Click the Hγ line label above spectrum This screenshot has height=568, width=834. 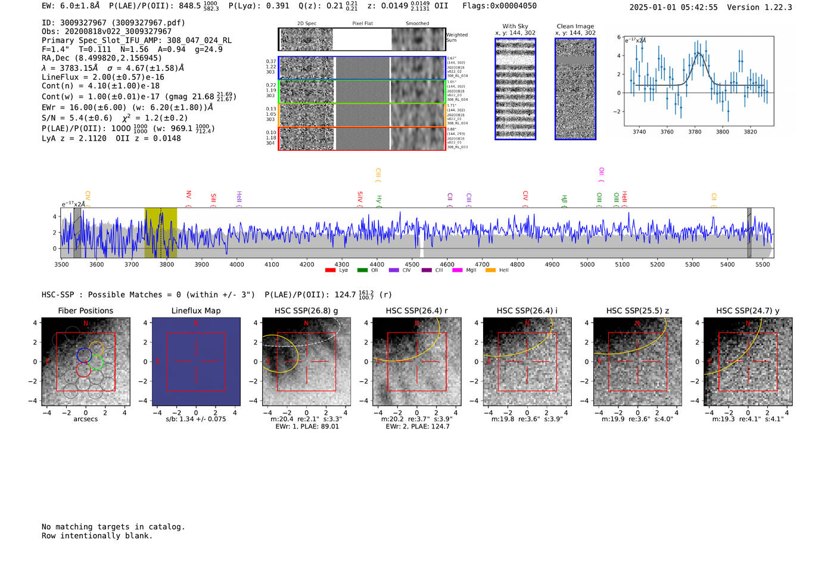click(378, 200)
